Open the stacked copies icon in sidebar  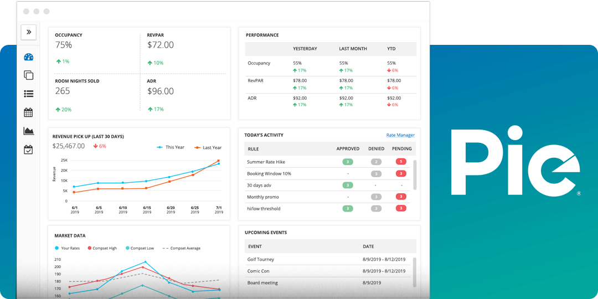[29, 75]
